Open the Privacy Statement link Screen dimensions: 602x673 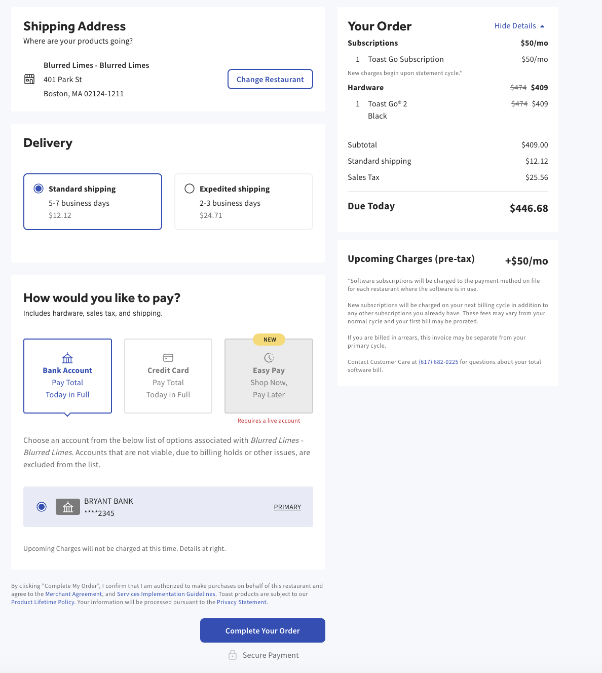(242, 602)
